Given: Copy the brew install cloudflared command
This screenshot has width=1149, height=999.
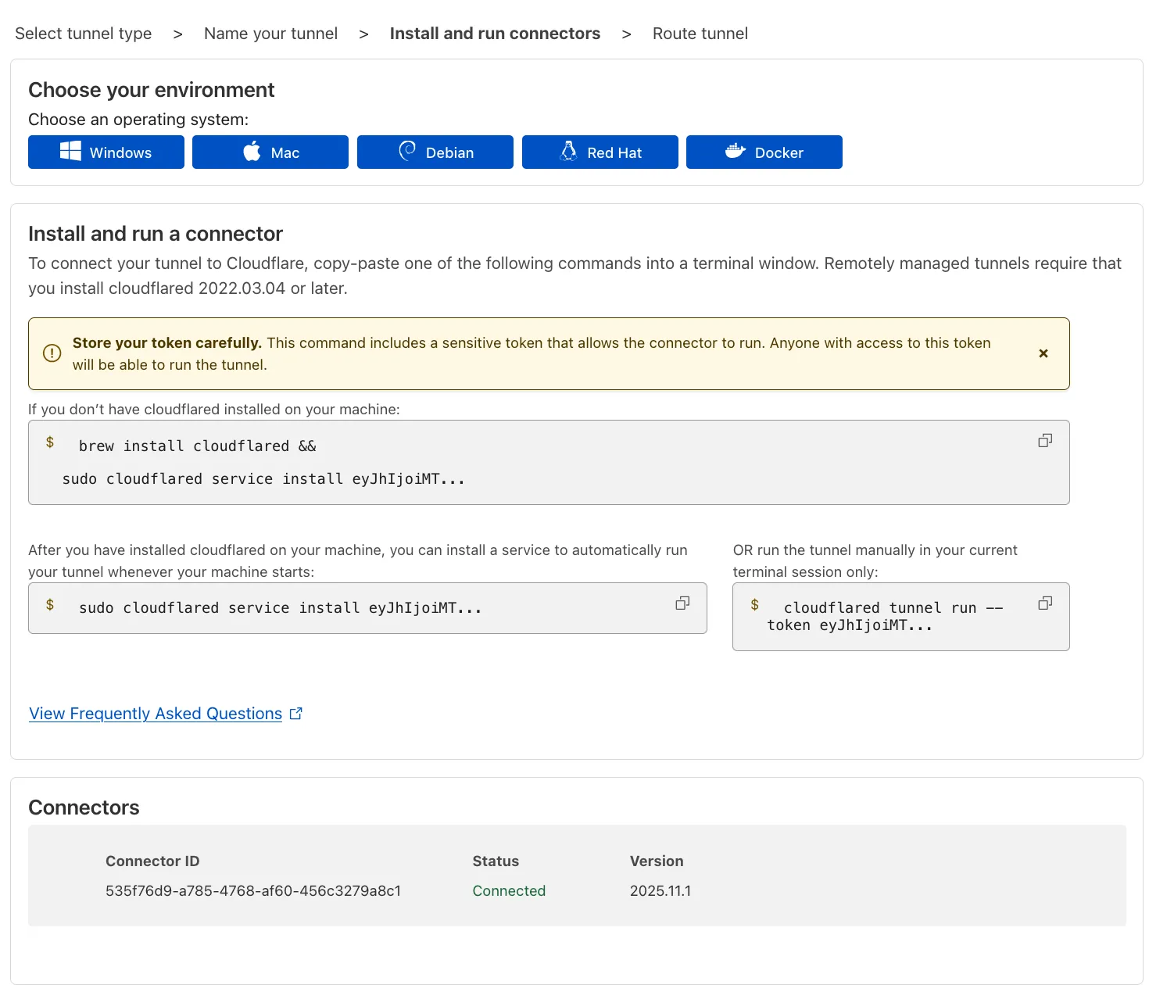Looking at the screenshot, I should (x=1045, y=440).
